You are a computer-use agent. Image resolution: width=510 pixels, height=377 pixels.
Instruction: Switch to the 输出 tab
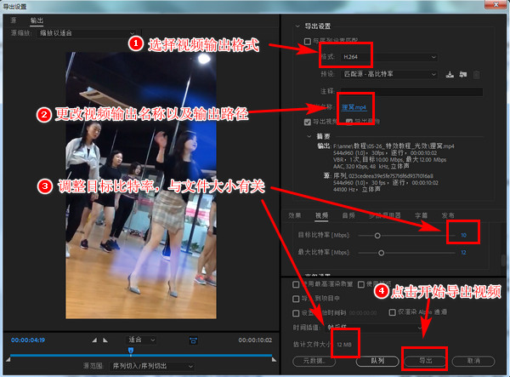[x=37, y=20]
